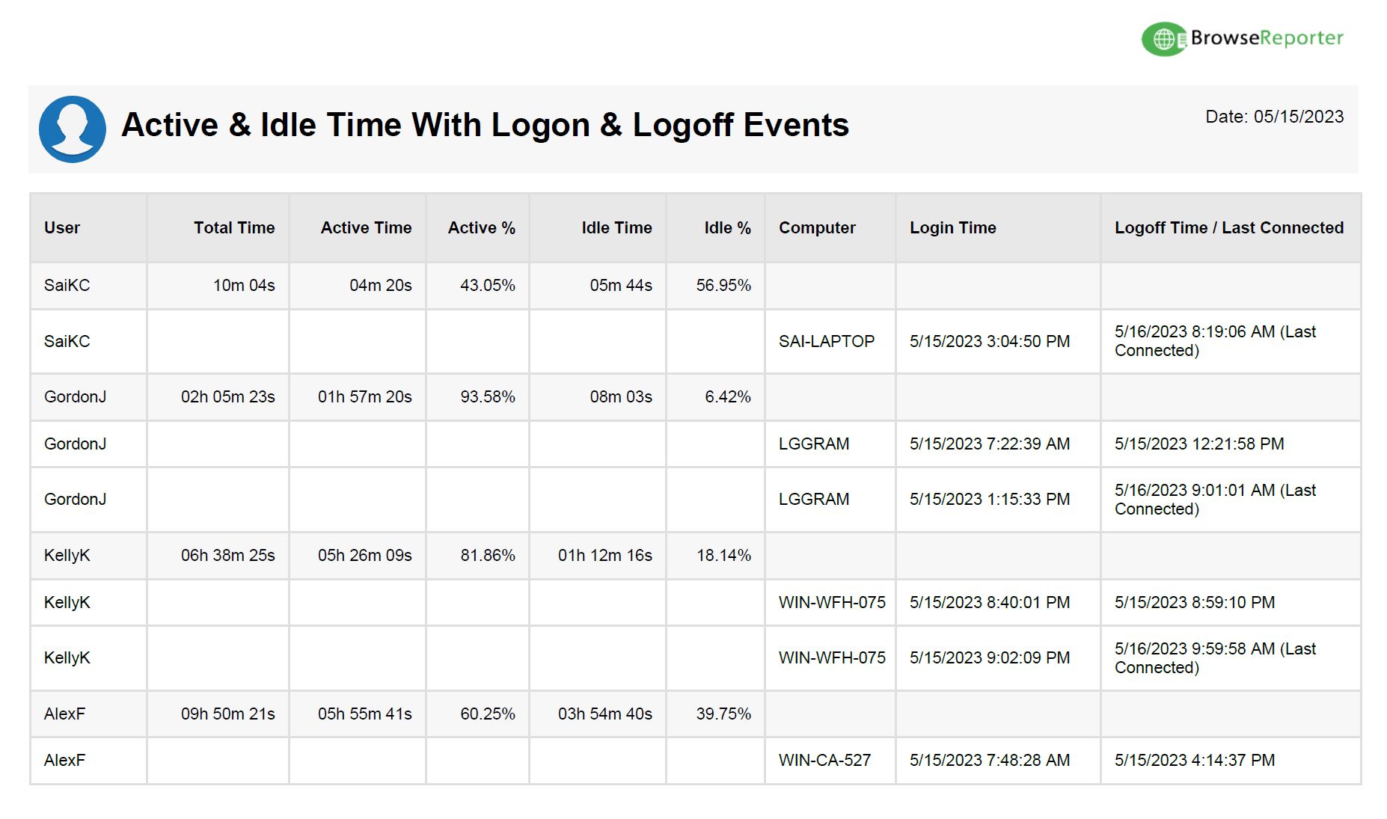Viewport: 1387px width, 819px height.
Task: Sort by the Active % header
Action: [481, 227]
